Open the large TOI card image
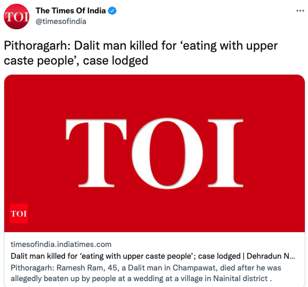This screenshot has height=287, width=308. pos(155,154)
